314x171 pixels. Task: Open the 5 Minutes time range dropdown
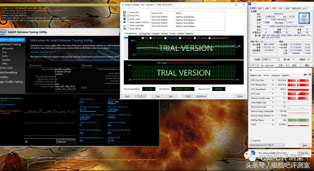coord(66,142)
